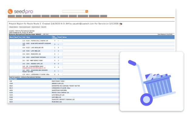This screenshot has width=190, height=121.
Task: Click Notes field for Fritos Chili Cheese row
Action: point(118,41)
